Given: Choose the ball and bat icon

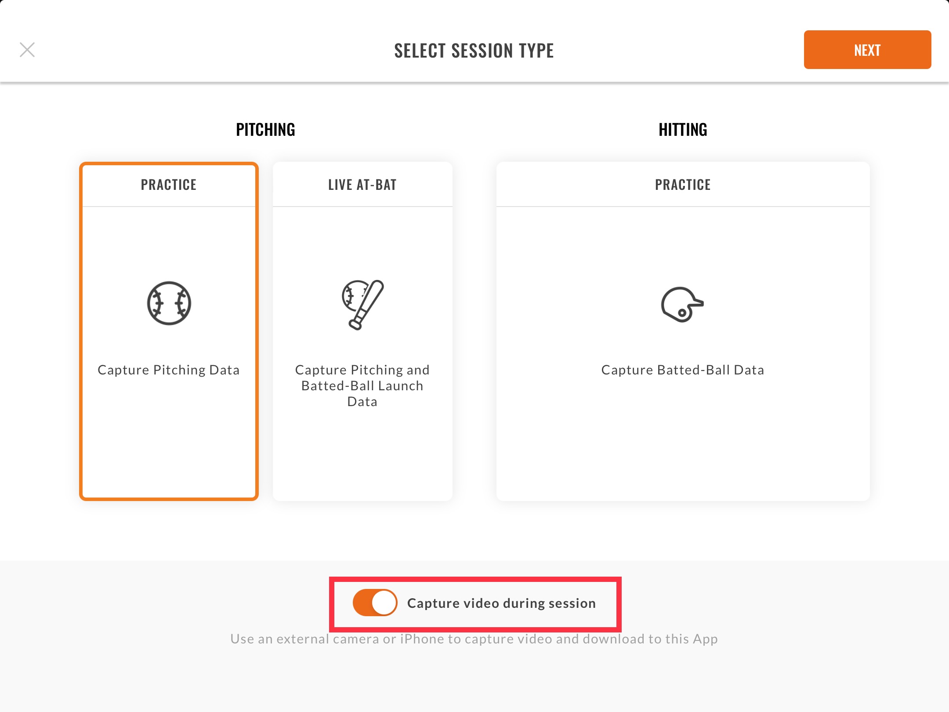Looking at the screenshot, I should [x=363, y=305].
